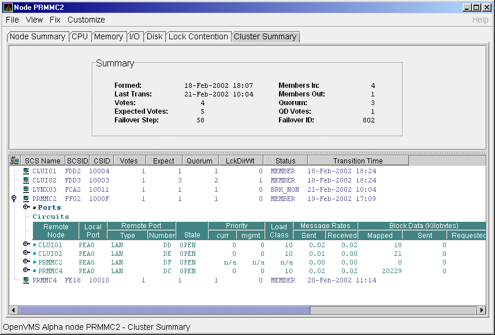This screenshot has width=495, height=335.
Task: Click the bullet icon next to Ports
Action: coord(34,207)
